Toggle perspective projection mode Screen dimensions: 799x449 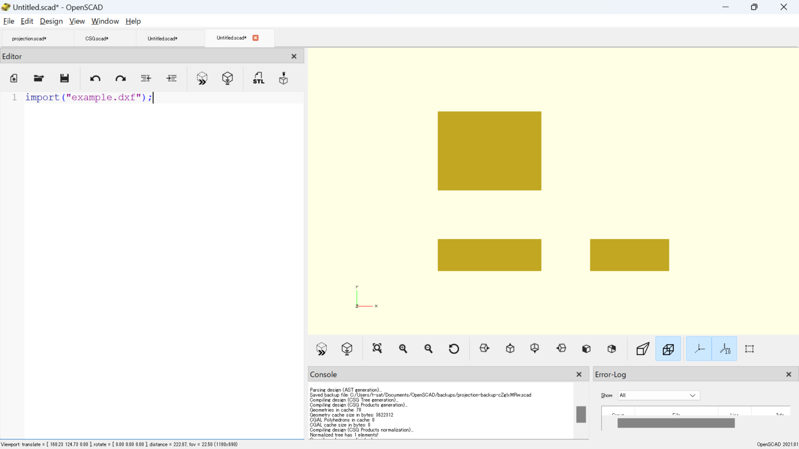pos(642,349)
